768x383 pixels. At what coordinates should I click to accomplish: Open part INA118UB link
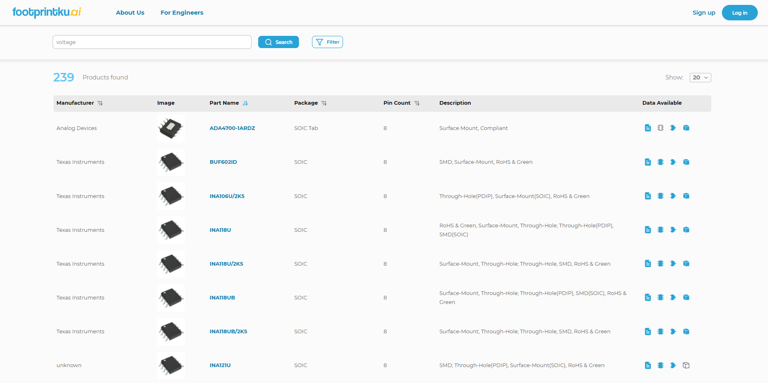point(222,297)
